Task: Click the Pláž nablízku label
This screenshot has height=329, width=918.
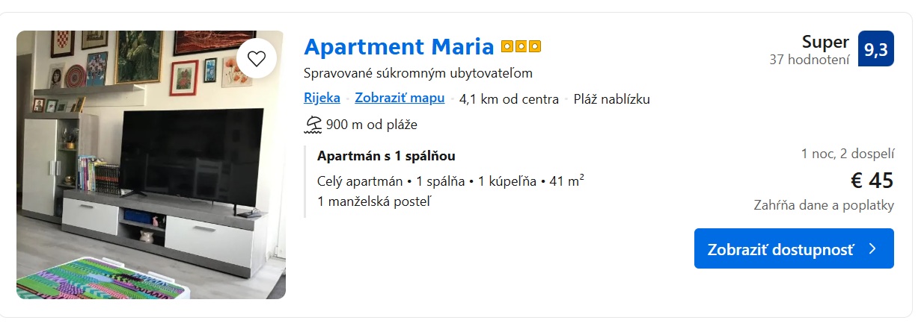Action: (x=611, y=99)
